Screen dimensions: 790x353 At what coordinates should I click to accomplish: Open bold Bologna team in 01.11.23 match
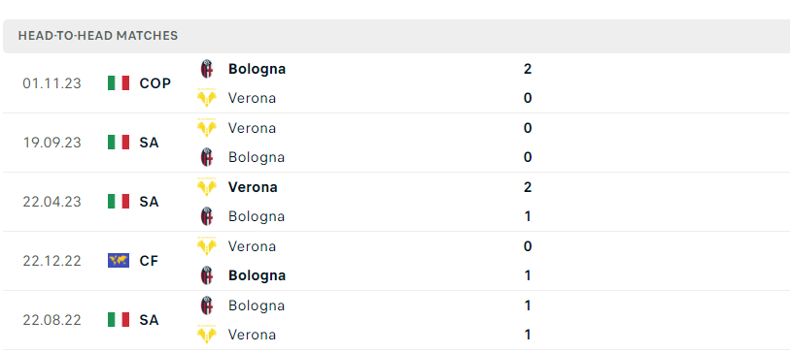coord(257,69)
